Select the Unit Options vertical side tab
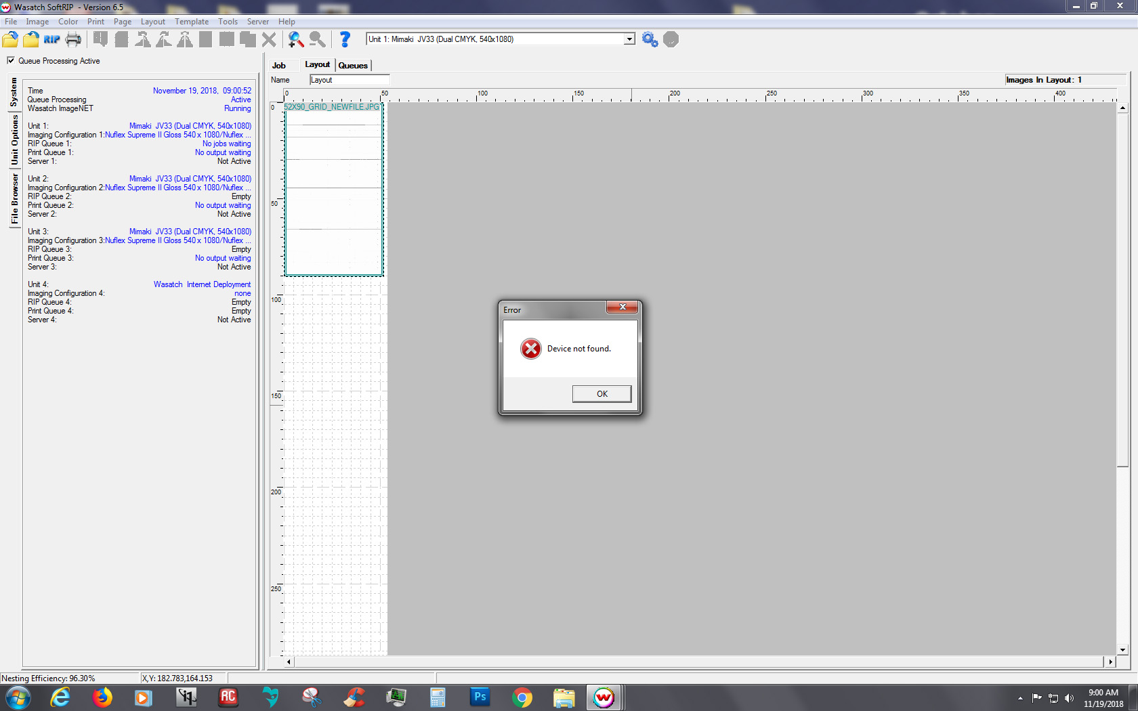This screenshot has height=711, width=1138. tap(14, 140)
